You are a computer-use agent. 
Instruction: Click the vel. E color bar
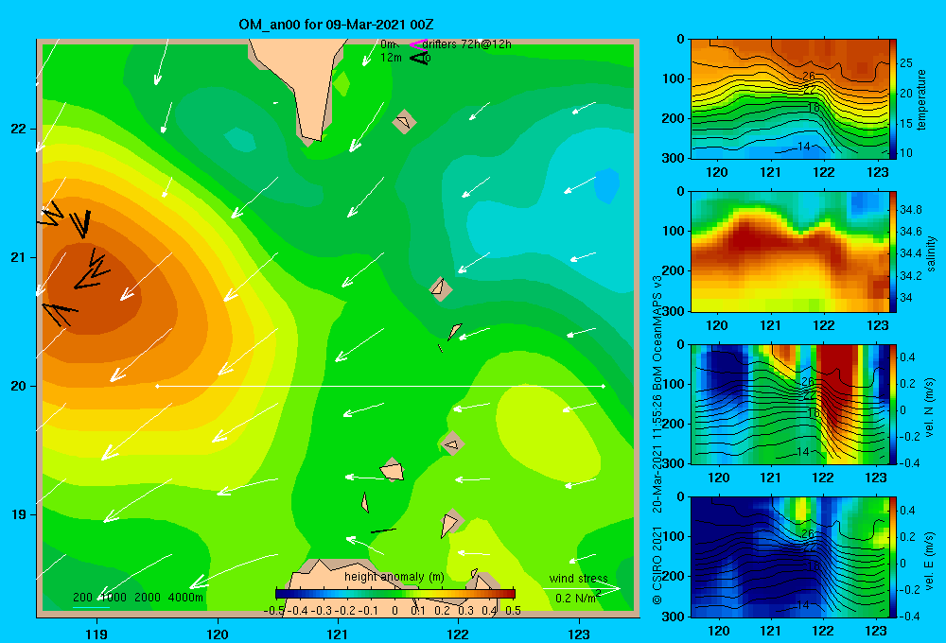[x=893, y=557]
